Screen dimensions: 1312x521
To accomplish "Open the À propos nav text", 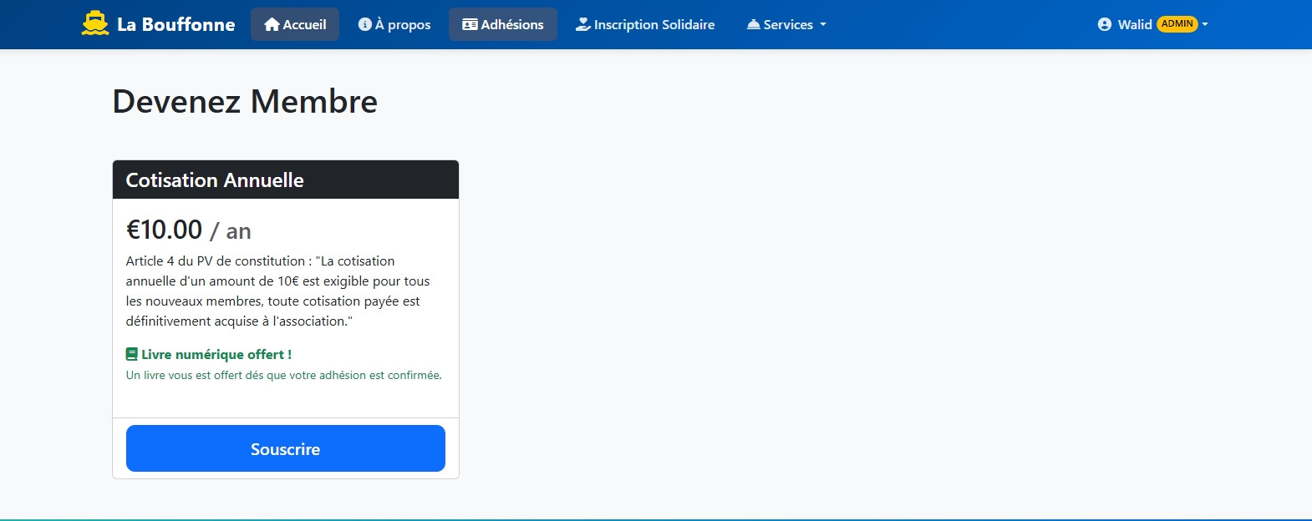I will 409,25.
